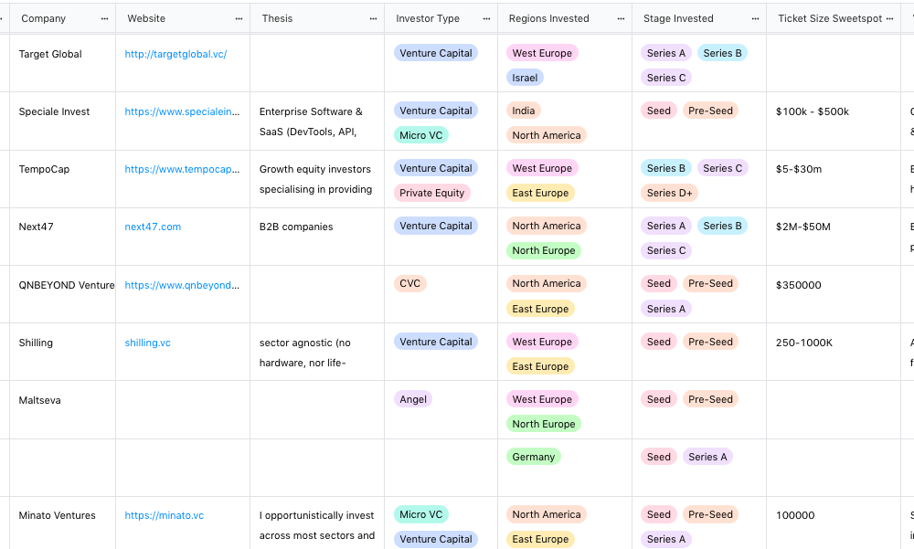
Task: Click the "250-1000K" ticket size
Action: (x=803, y=343)
